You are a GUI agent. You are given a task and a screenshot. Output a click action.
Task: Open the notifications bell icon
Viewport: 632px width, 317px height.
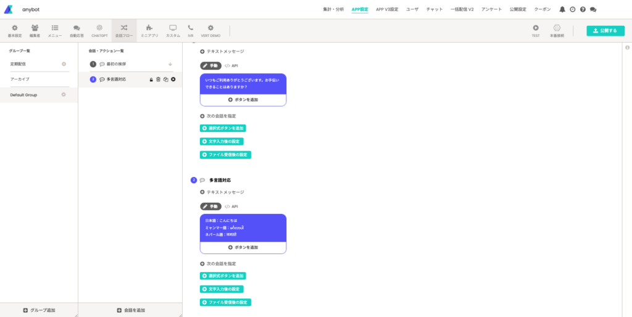coord(562,10)
